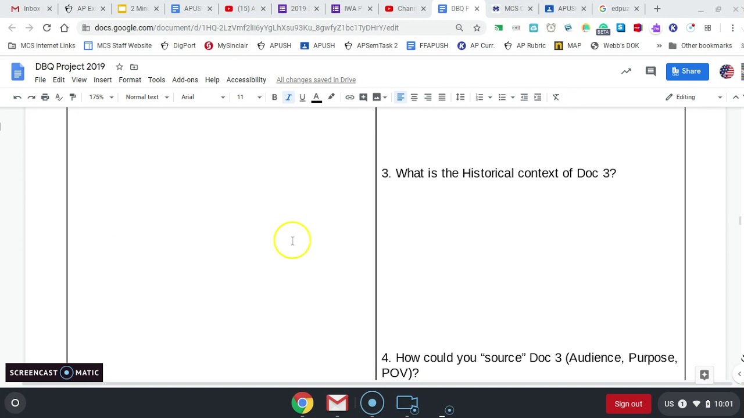Image resolution: width=744 pixels, height=418 pixels.
Task: Go to the Chrome home page
Action: pyautogui.click(x=65, y=27)
